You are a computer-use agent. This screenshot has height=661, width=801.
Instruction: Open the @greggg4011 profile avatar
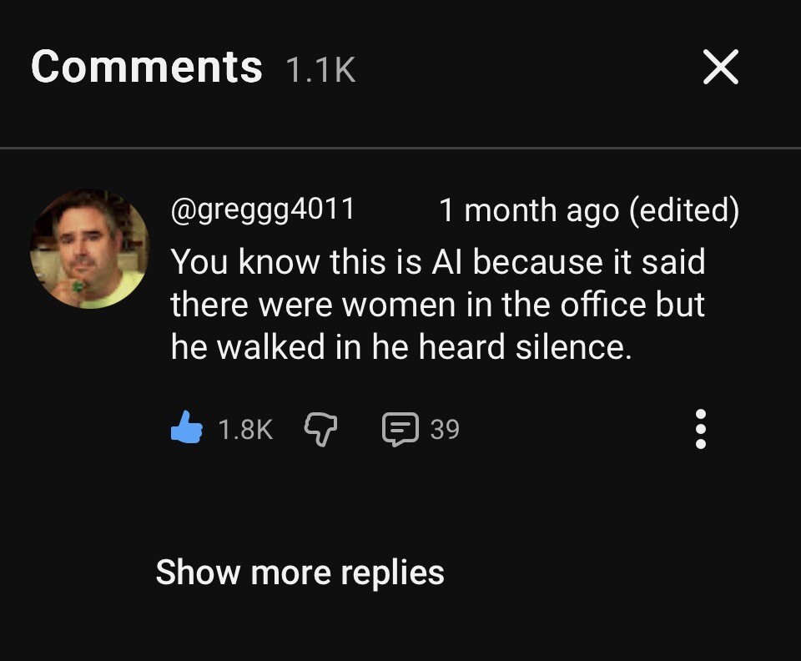click(x=89, y=249)
